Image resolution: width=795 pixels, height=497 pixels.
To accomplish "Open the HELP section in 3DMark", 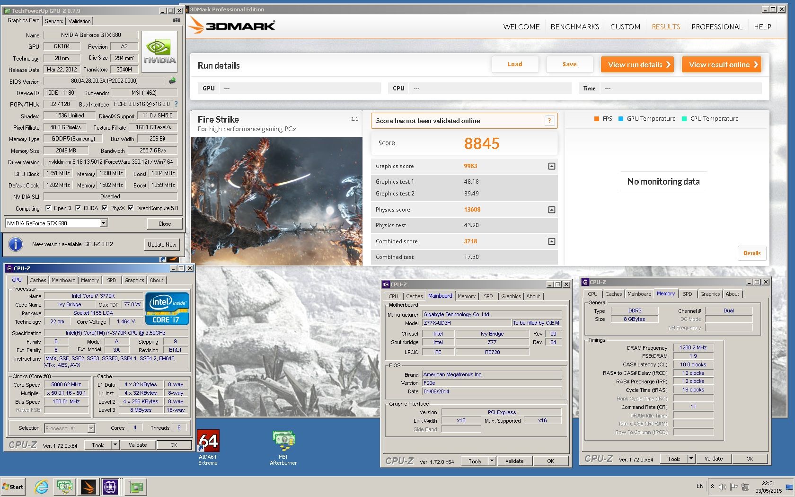I will coord(762,27).
